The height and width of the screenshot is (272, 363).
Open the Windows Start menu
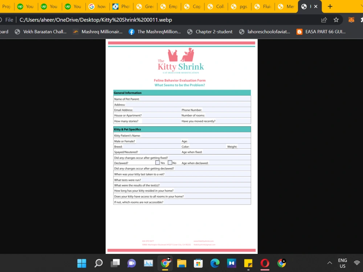81,264
